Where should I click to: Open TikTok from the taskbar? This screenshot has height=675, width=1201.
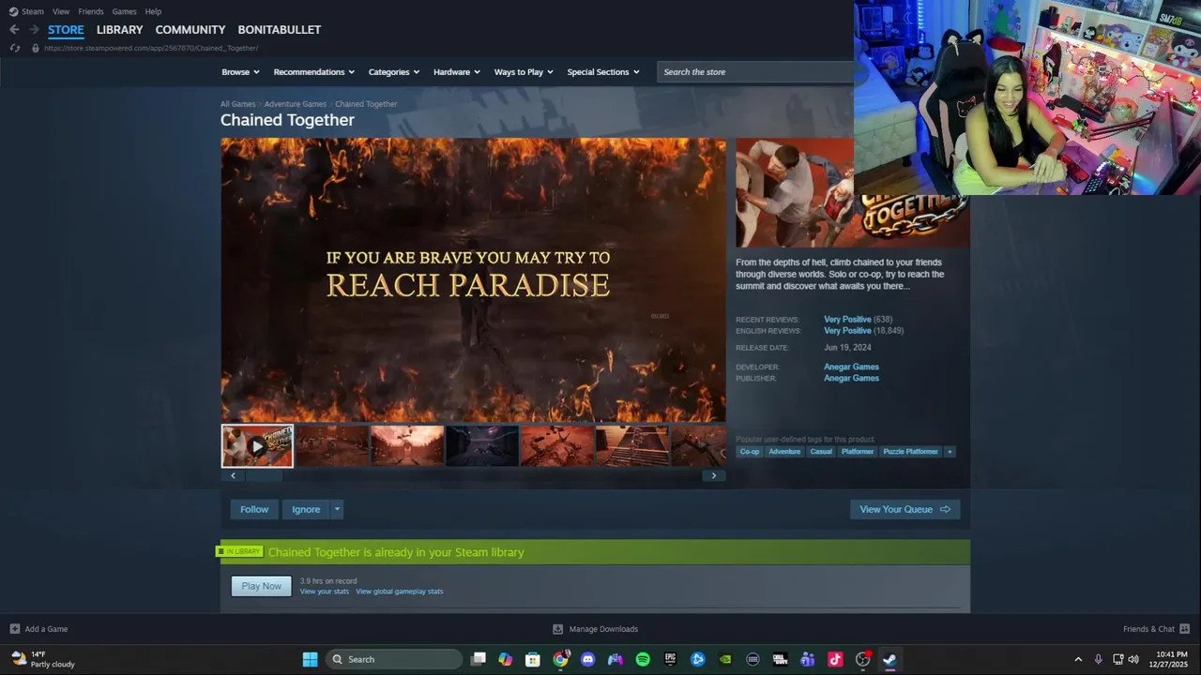click(x=835, y=659)
